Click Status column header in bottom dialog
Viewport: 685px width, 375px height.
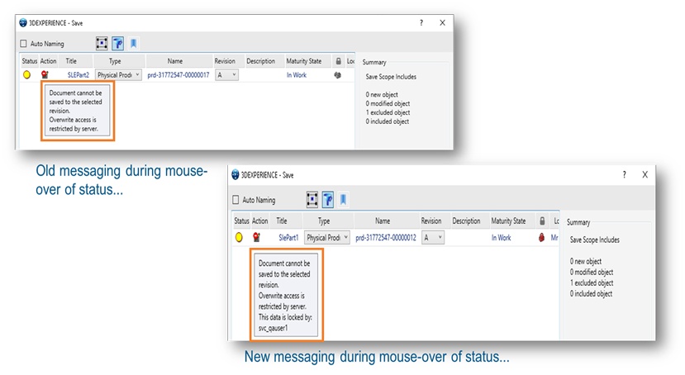(x=241, y=221)
